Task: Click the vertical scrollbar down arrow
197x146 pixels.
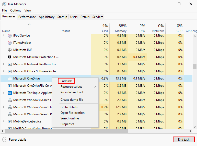Action: [x=194, y=127]
